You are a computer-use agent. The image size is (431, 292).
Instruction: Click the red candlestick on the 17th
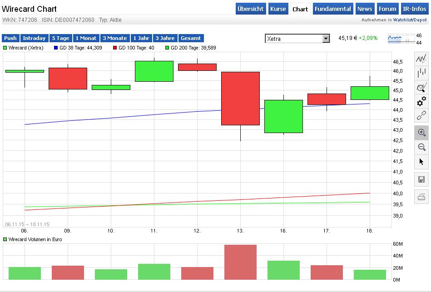pos(327,99)
